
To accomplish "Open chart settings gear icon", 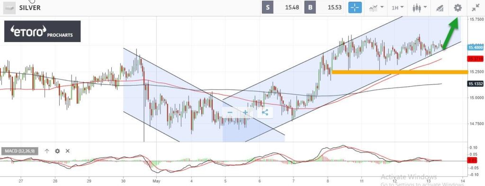I will [458, 8].
